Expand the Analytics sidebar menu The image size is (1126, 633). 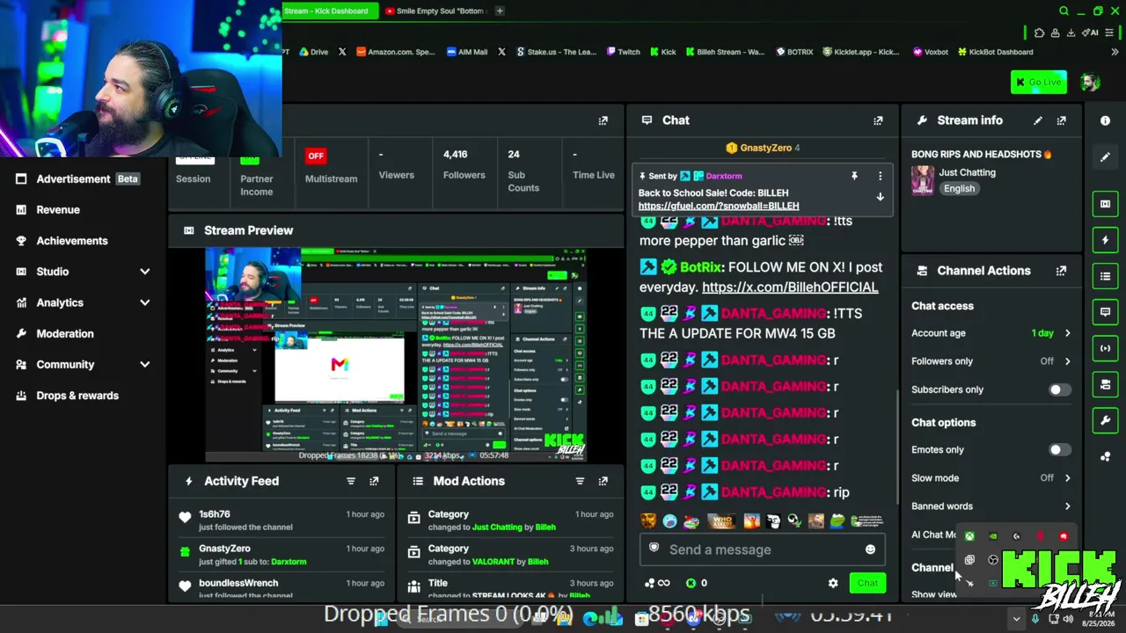(145, 302)
